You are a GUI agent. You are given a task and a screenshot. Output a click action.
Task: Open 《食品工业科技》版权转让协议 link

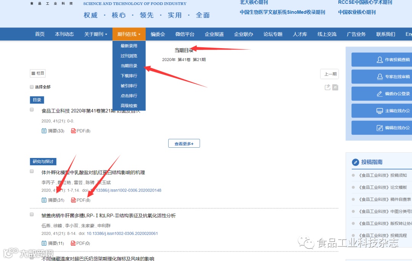(385, 223)
